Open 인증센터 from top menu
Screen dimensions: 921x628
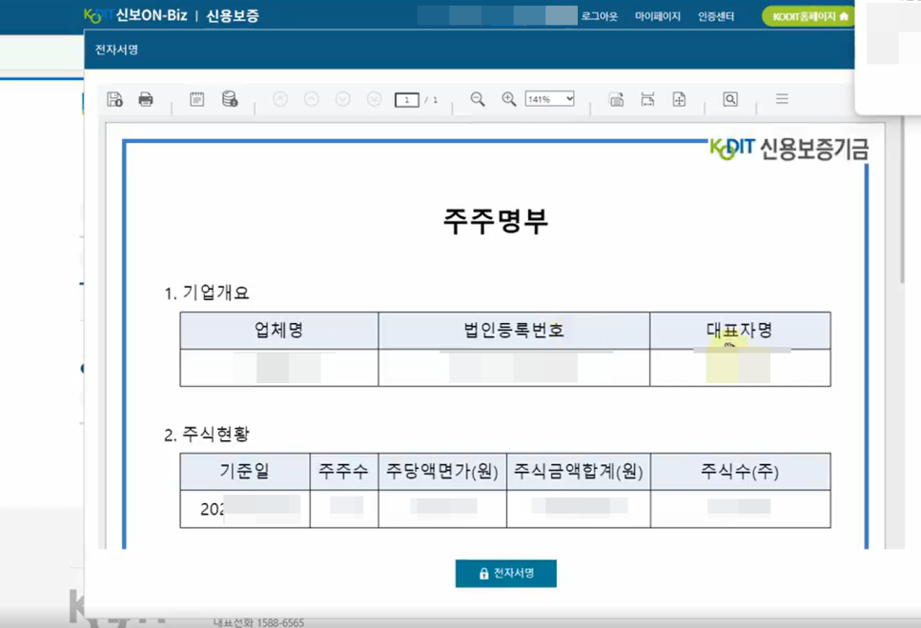pyautogui.click(x=716, y=16)
